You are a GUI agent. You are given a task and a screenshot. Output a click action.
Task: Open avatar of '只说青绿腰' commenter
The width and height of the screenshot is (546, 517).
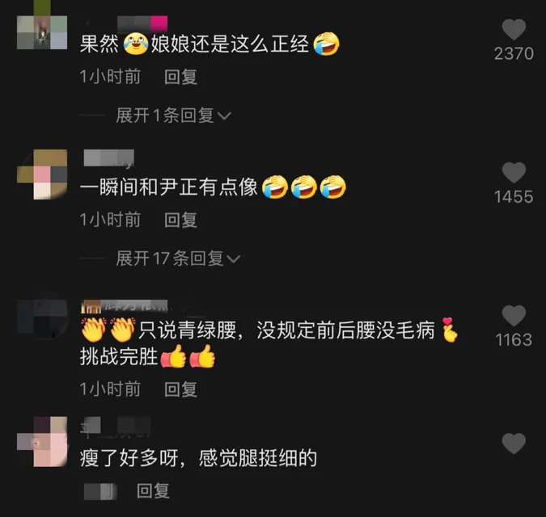click(x=42, y=317)
